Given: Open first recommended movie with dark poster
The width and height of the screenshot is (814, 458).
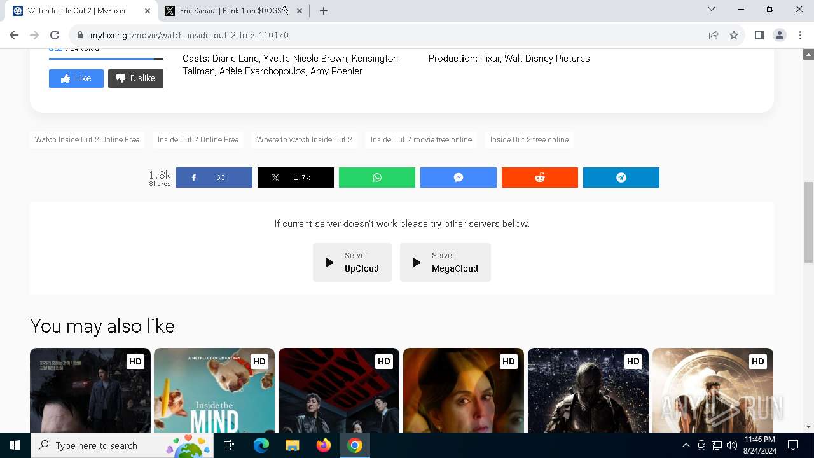Looking at the screenshot, I should click(90, 390).
